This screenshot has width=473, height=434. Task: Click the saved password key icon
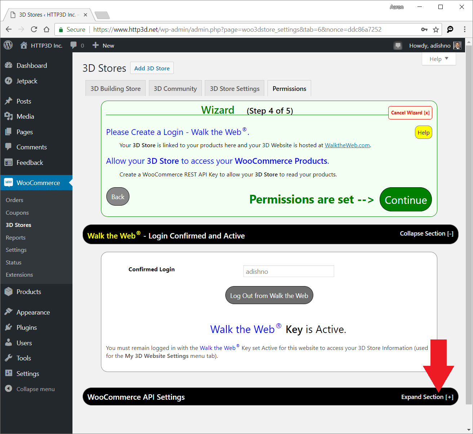(424, 30)
